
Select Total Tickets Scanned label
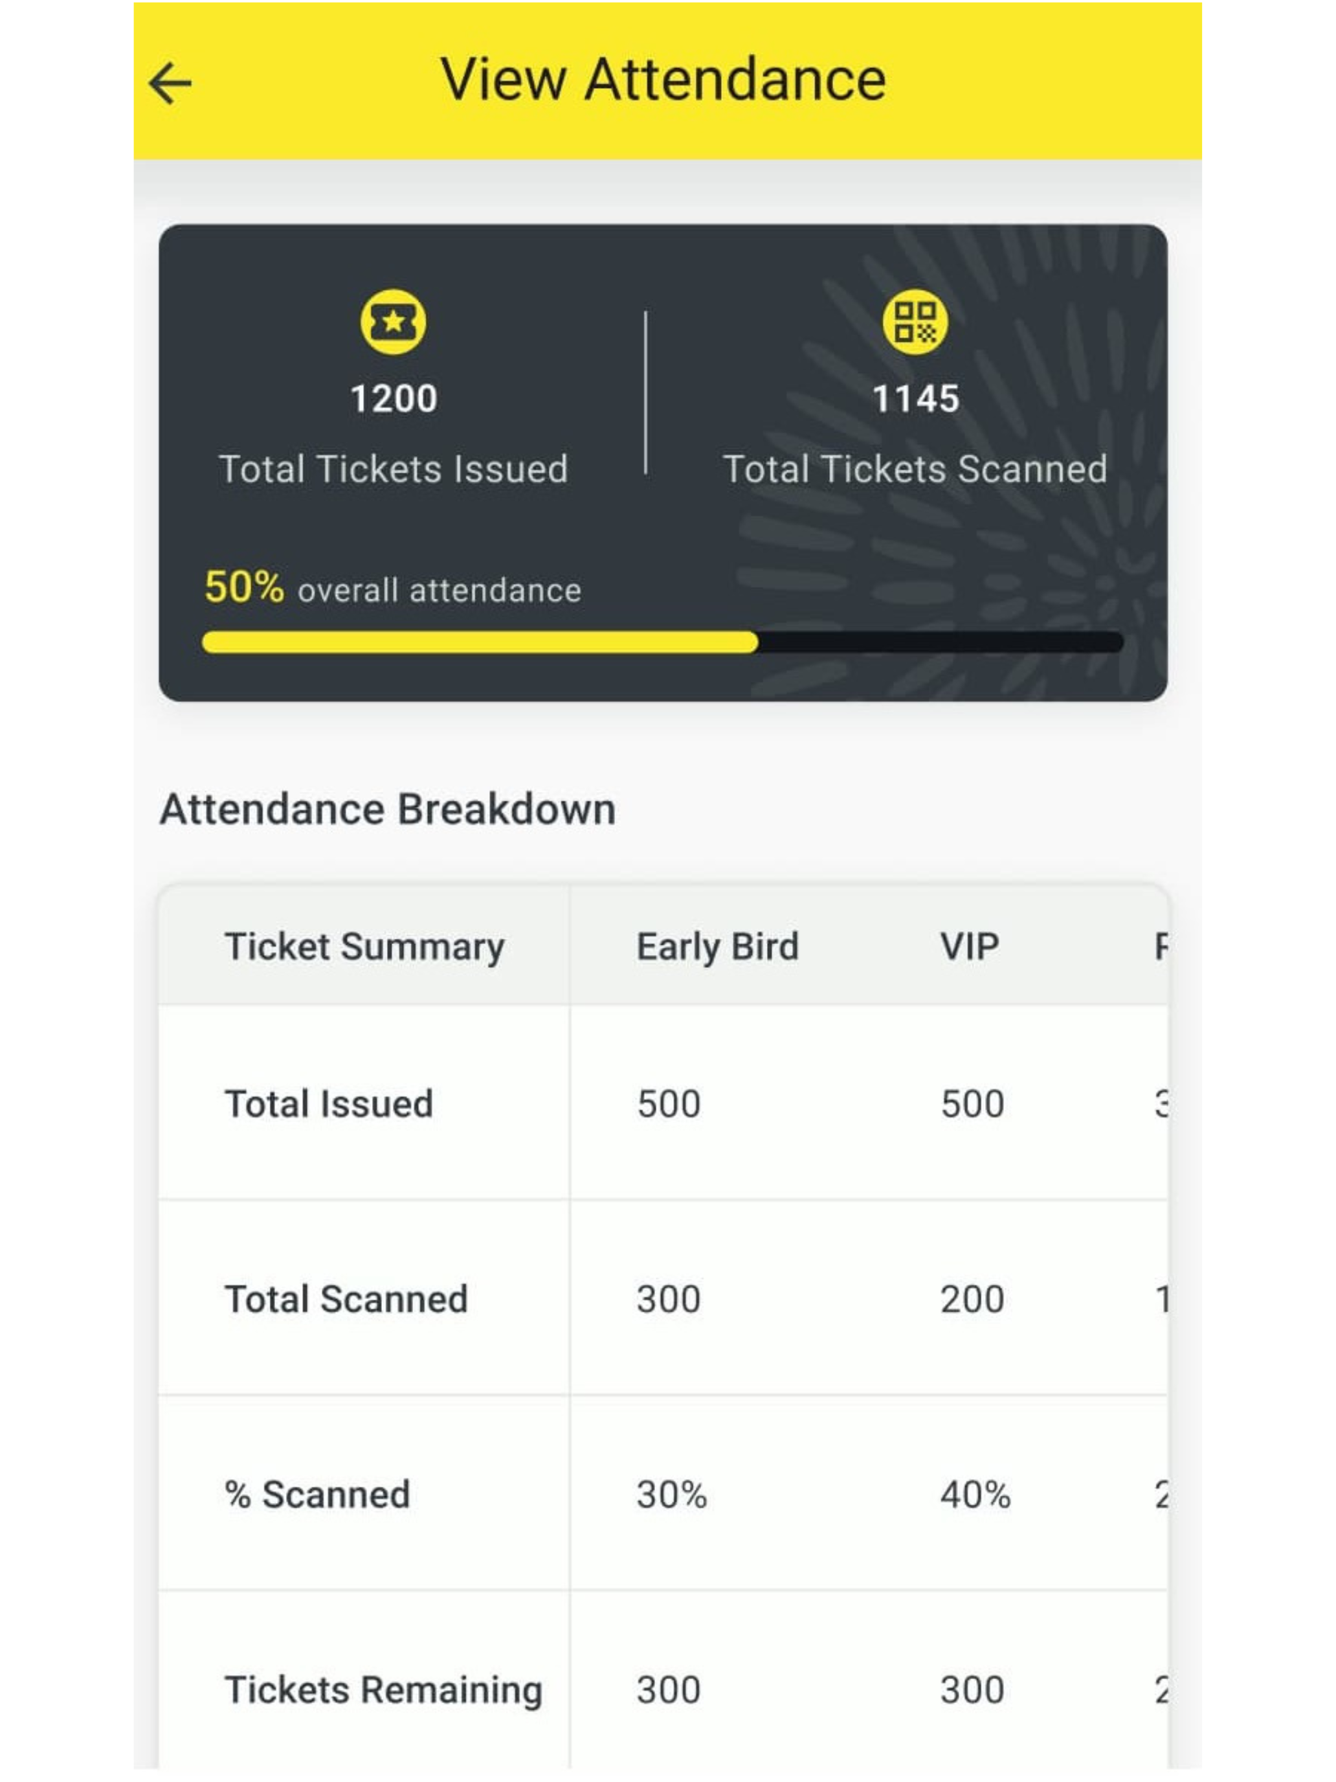(x=915, y=469)
